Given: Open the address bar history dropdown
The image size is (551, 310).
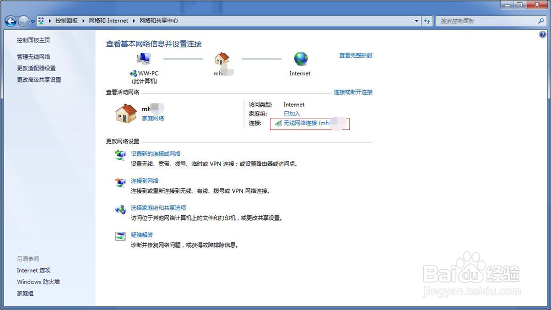Looking at the screenshot, I should click(x=417, y=21).
